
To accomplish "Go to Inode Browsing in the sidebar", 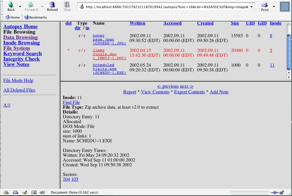I will coord(21,43).
